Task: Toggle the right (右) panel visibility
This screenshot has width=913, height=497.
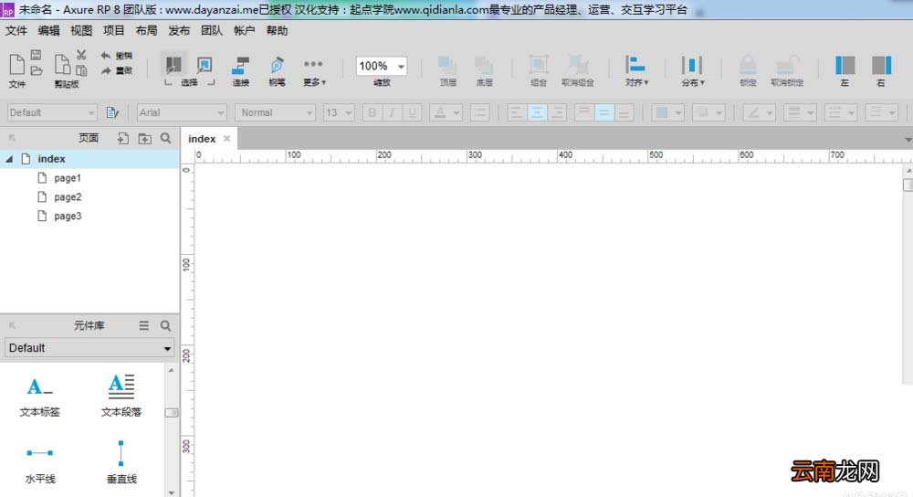Action: tap(881, 65)
